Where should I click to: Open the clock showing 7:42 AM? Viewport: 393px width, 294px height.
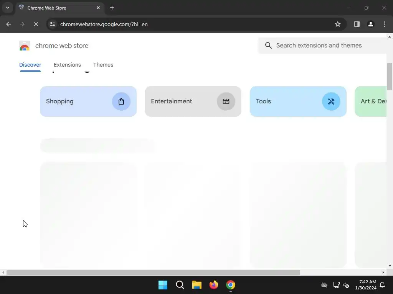(x=366, y=285)
